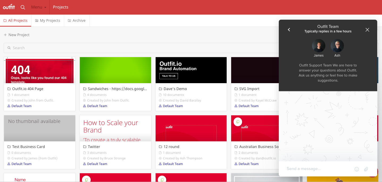
Task: Click the team icon under Twitter card
Action: point(85,164)
